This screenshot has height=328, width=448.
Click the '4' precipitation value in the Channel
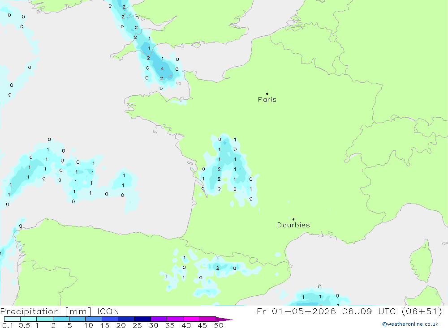tap(162, 69)
